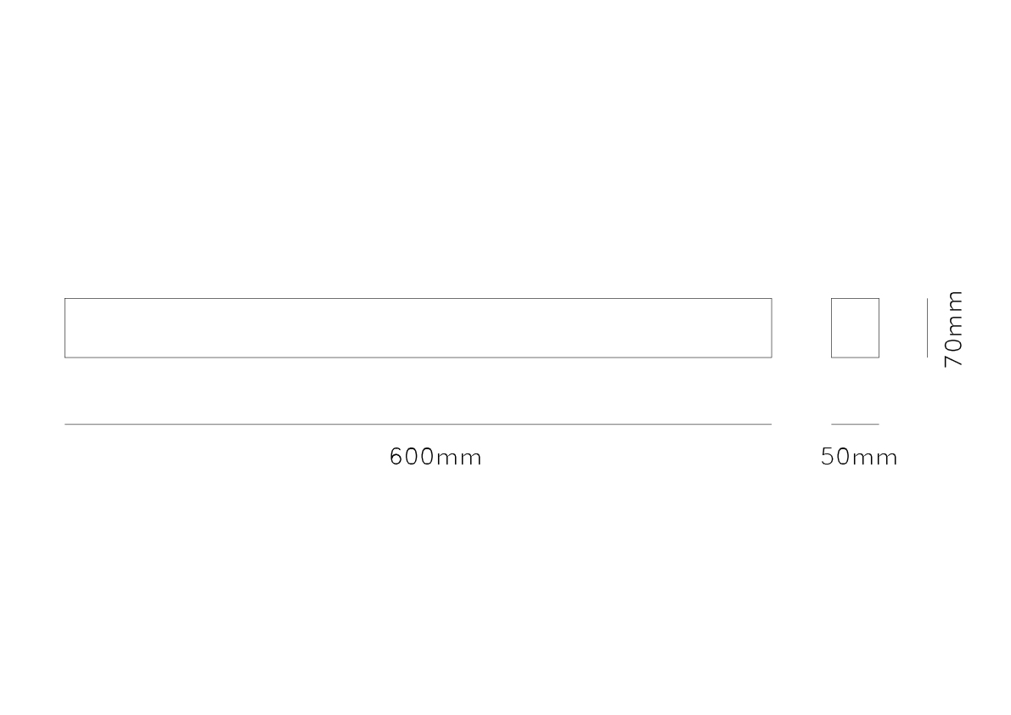This screenshot has width=1011, height=715.
Task: Click bottom-right corner of the small rectangle
Action: pyautogui.click(x=879, y=357)
